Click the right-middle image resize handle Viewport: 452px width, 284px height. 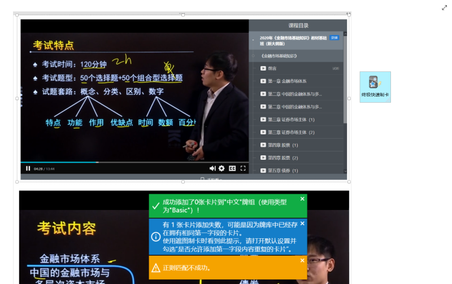tap(349, 98)
